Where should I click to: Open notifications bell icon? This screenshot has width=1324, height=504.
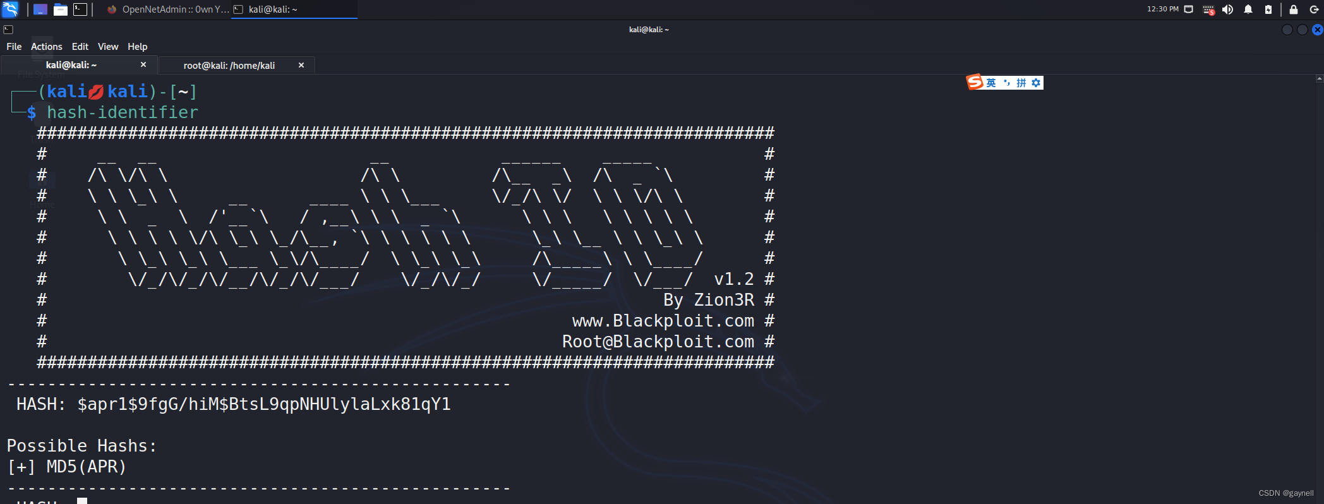coord(1248,9)
